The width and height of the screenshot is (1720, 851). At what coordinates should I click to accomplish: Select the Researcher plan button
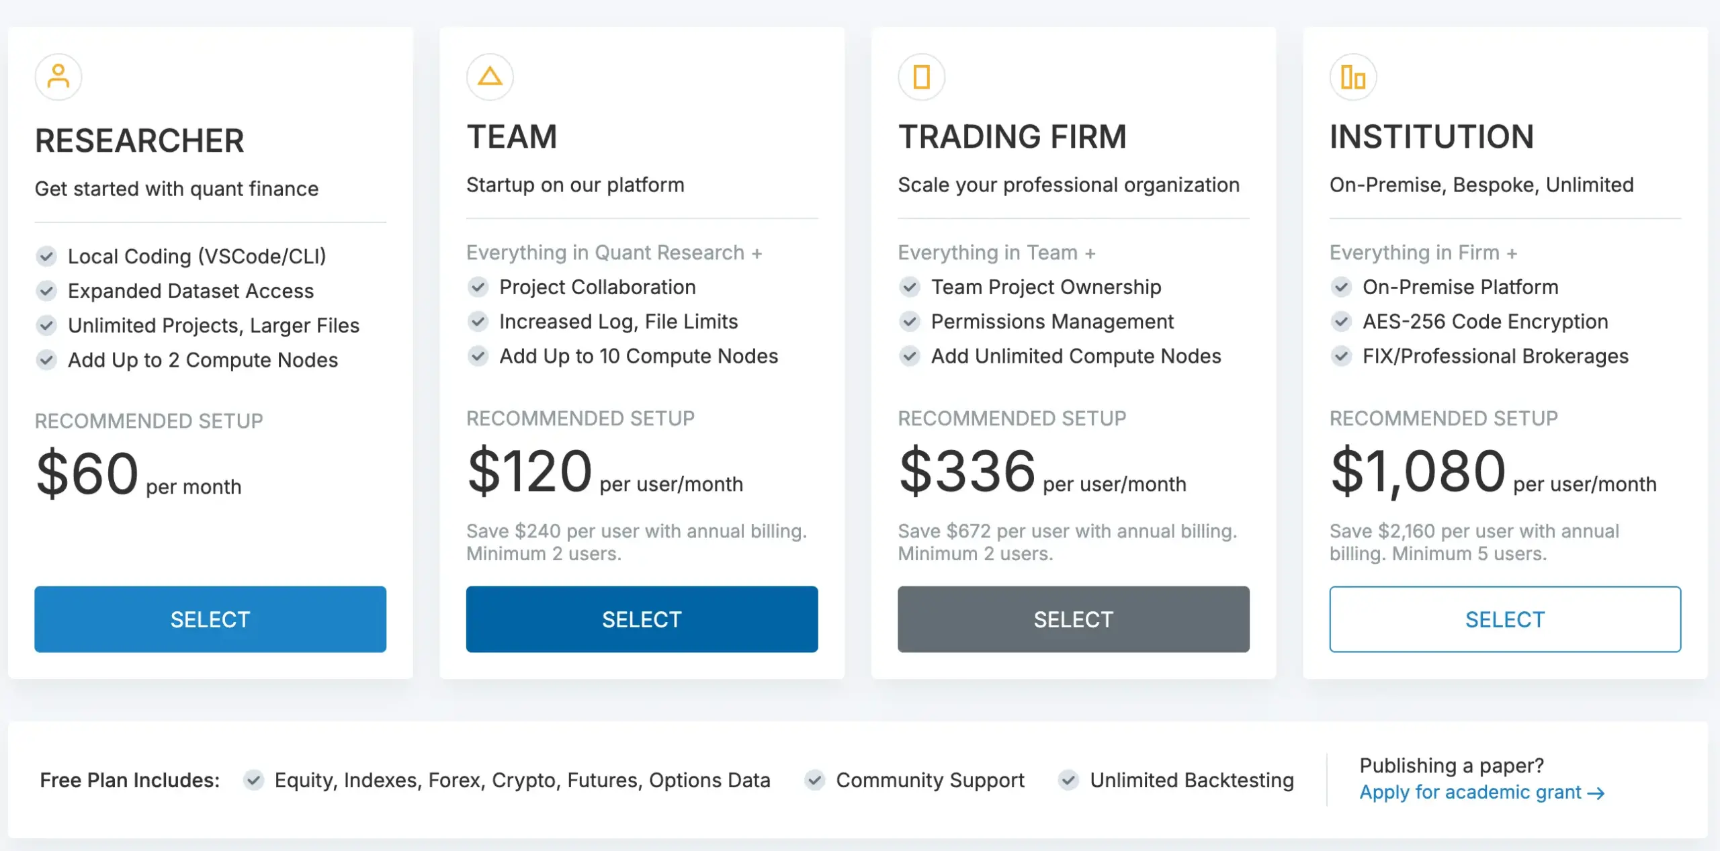pyautogui.click(x=210, y=619)
